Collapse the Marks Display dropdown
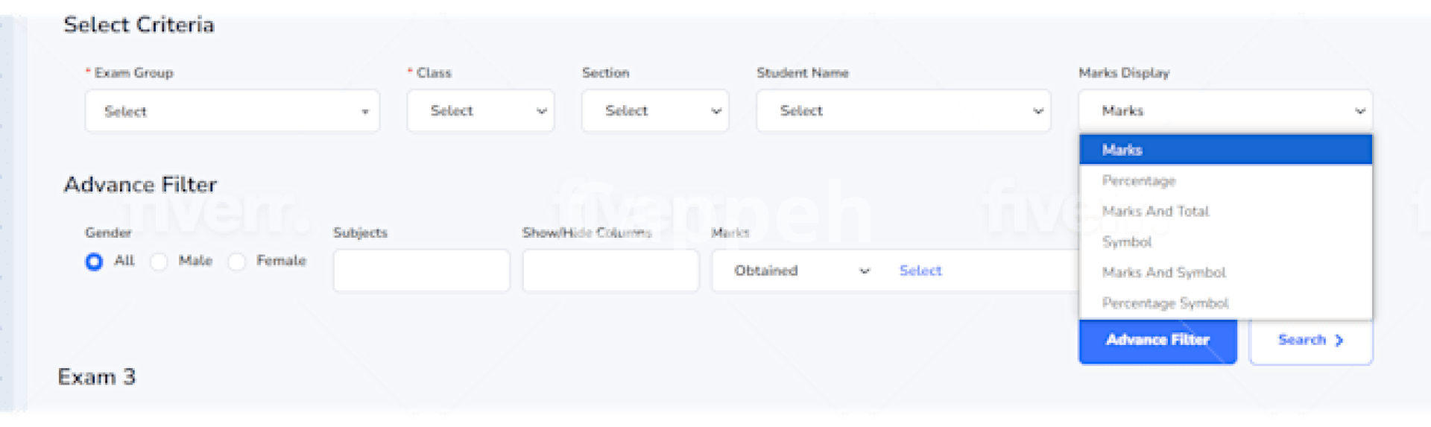 [1225, 112]
